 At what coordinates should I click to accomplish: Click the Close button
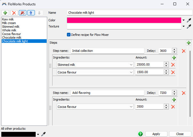(180, 134)
